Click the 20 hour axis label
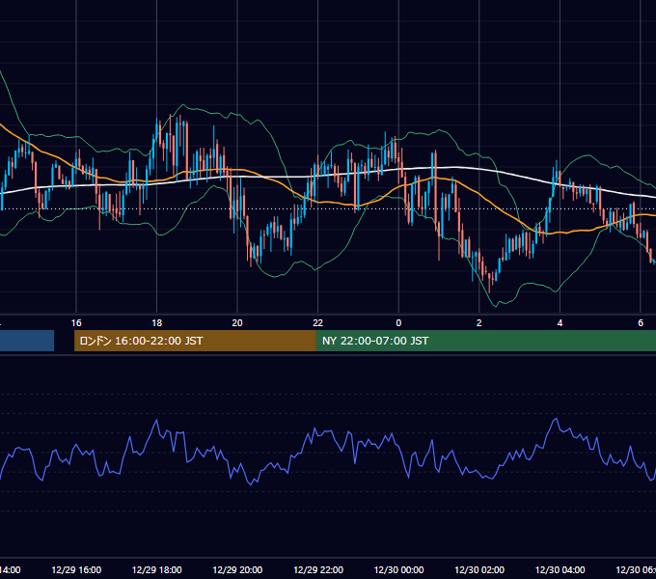656x579 pixels. coord(237,323)
